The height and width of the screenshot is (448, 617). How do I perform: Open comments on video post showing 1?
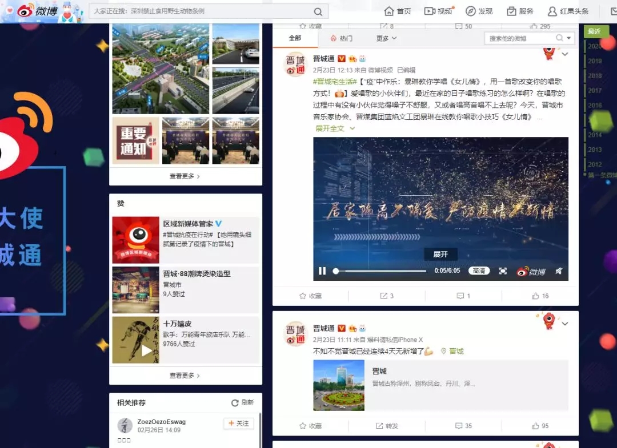(463, 296)
